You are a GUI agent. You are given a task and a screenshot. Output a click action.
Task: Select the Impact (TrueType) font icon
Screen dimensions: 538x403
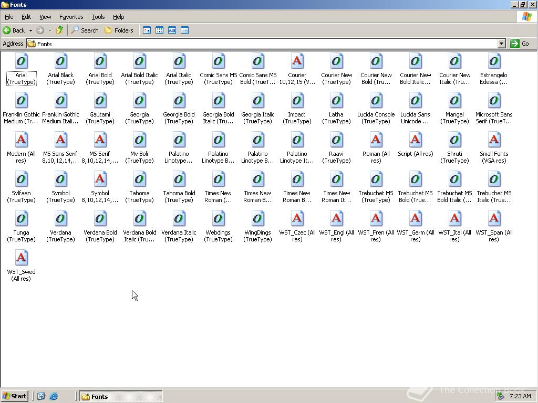pyautogui.click(x=297, y=101)
